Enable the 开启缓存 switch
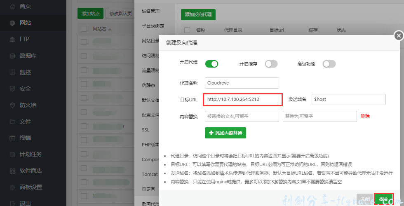 [271, 64]
